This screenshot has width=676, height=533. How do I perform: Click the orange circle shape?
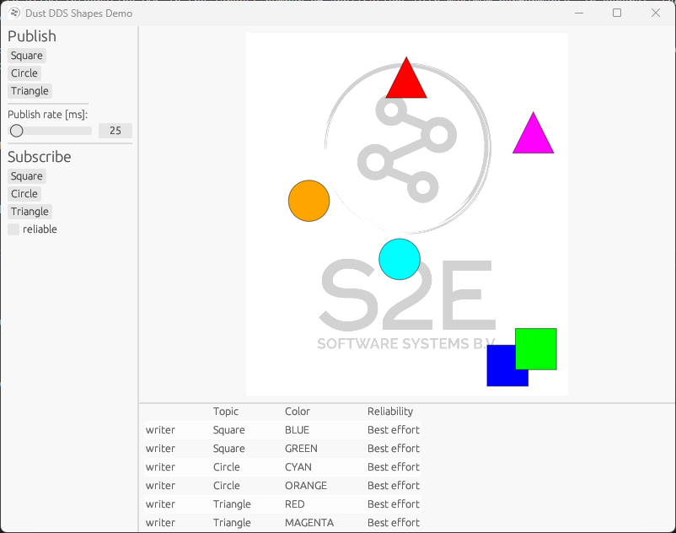308,201
